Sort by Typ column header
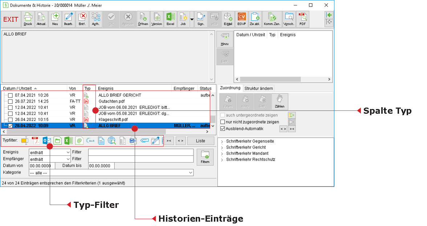 pyautogui.click(x=89, y=88)
